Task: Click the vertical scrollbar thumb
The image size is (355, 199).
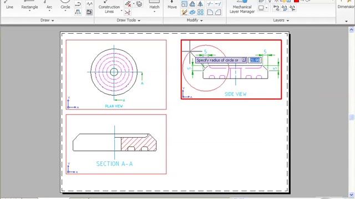Action: [352, 117]
